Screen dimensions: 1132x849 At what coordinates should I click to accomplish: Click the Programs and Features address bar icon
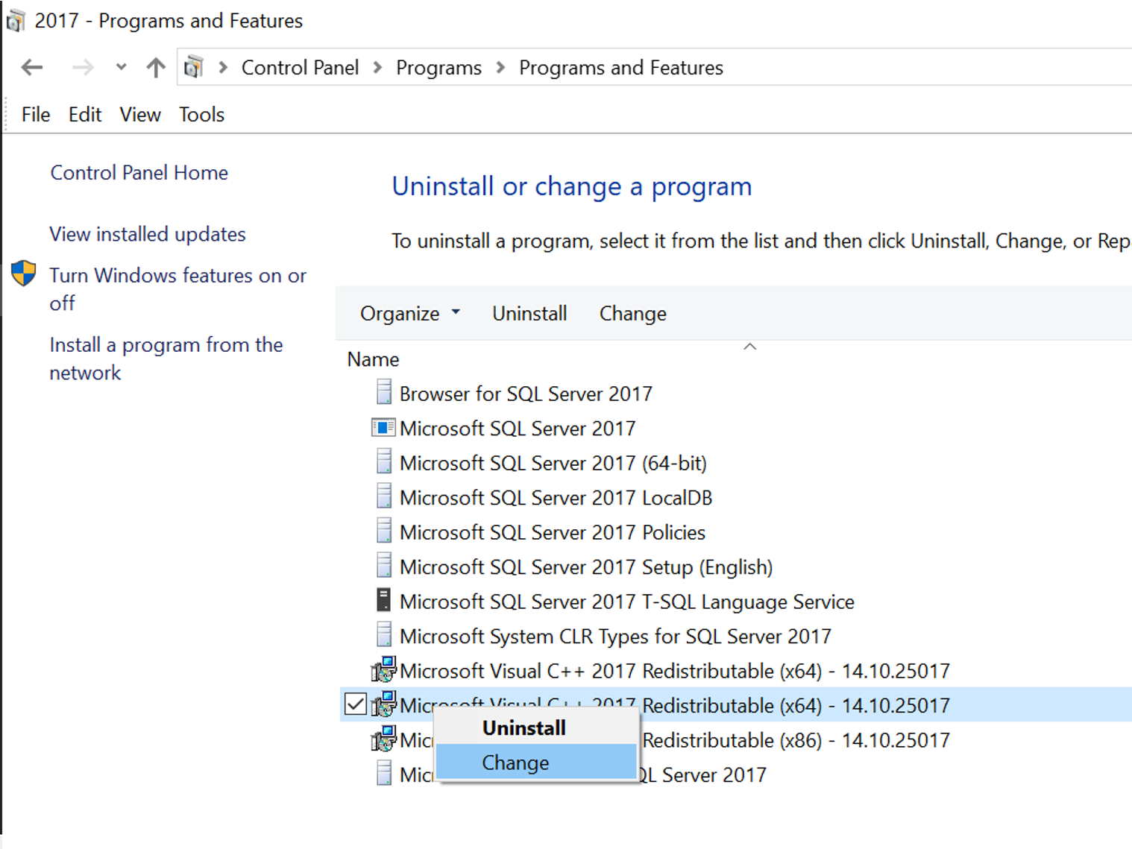tap(193, 67)
